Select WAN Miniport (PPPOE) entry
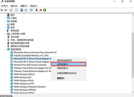This screenshot has width=134, height=97. click(25, 90)
